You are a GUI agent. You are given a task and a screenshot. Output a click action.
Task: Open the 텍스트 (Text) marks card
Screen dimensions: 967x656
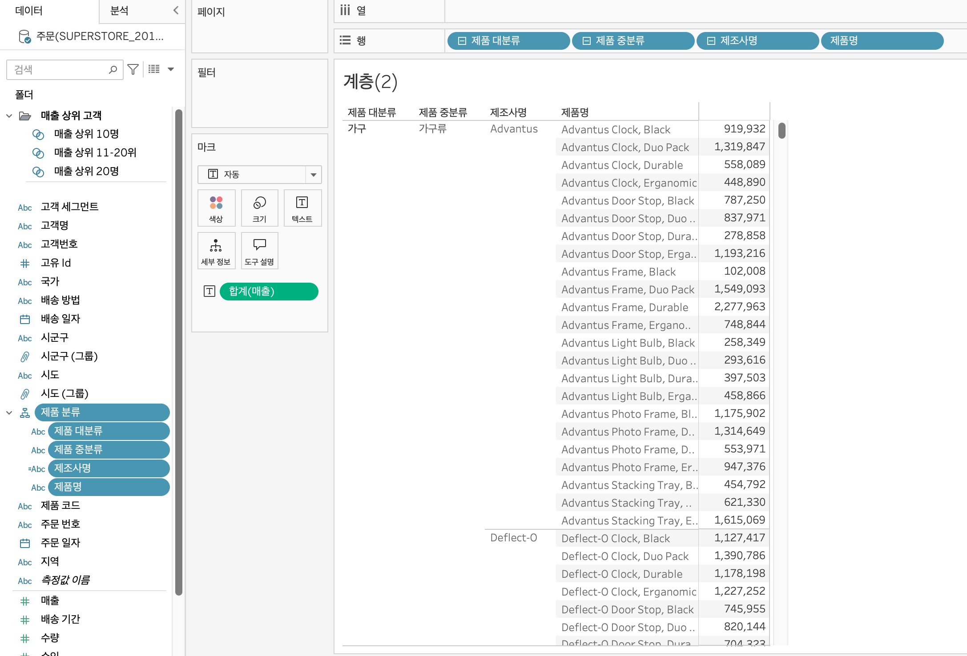point(302,208)
